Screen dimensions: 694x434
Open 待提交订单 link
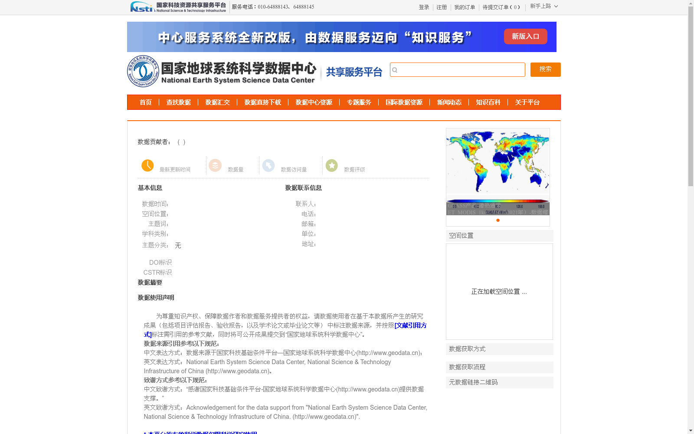point(501,7)
